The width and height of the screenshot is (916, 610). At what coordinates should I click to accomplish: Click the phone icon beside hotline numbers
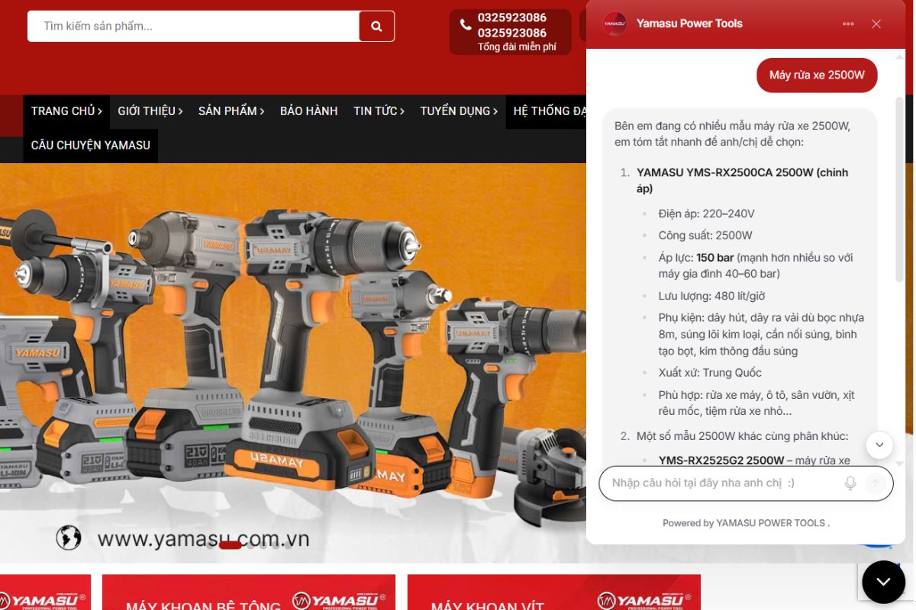tap(466, 24)
